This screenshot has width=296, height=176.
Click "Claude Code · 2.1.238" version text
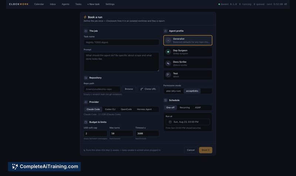pos(102,115)
